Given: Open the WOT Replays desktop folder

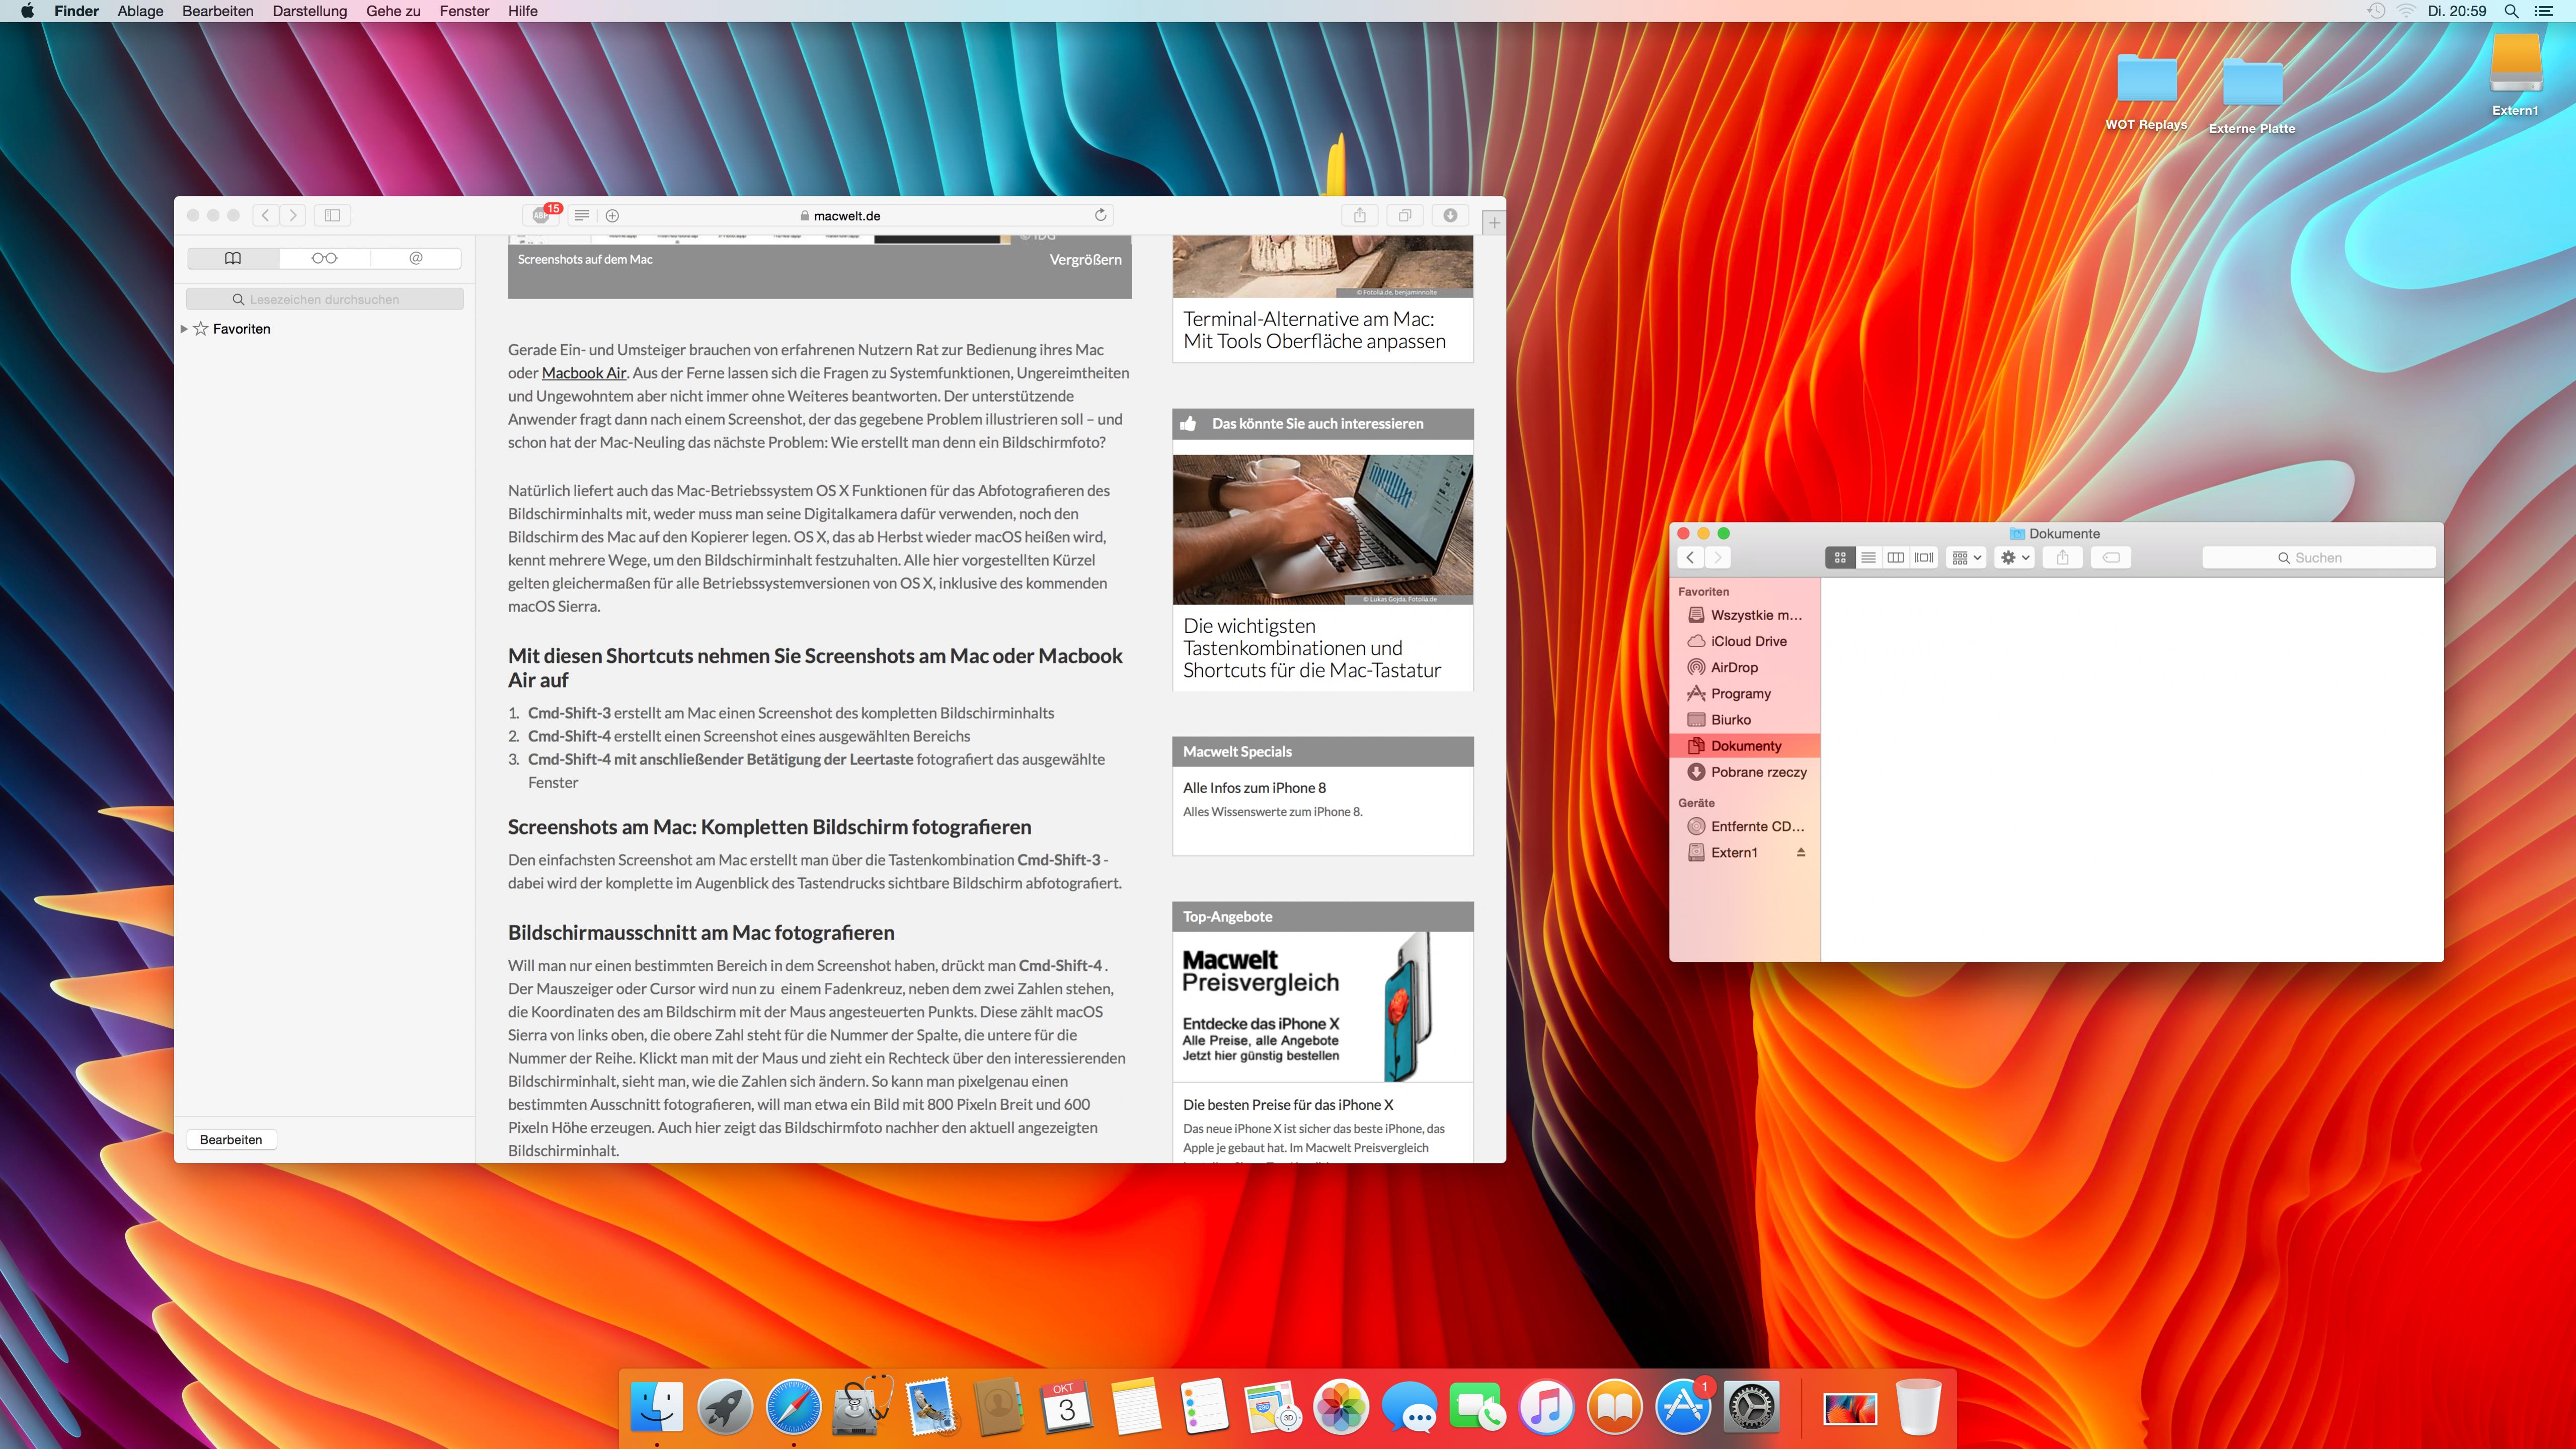Looking at the screenshot, I should click(x=2146, y=91).
